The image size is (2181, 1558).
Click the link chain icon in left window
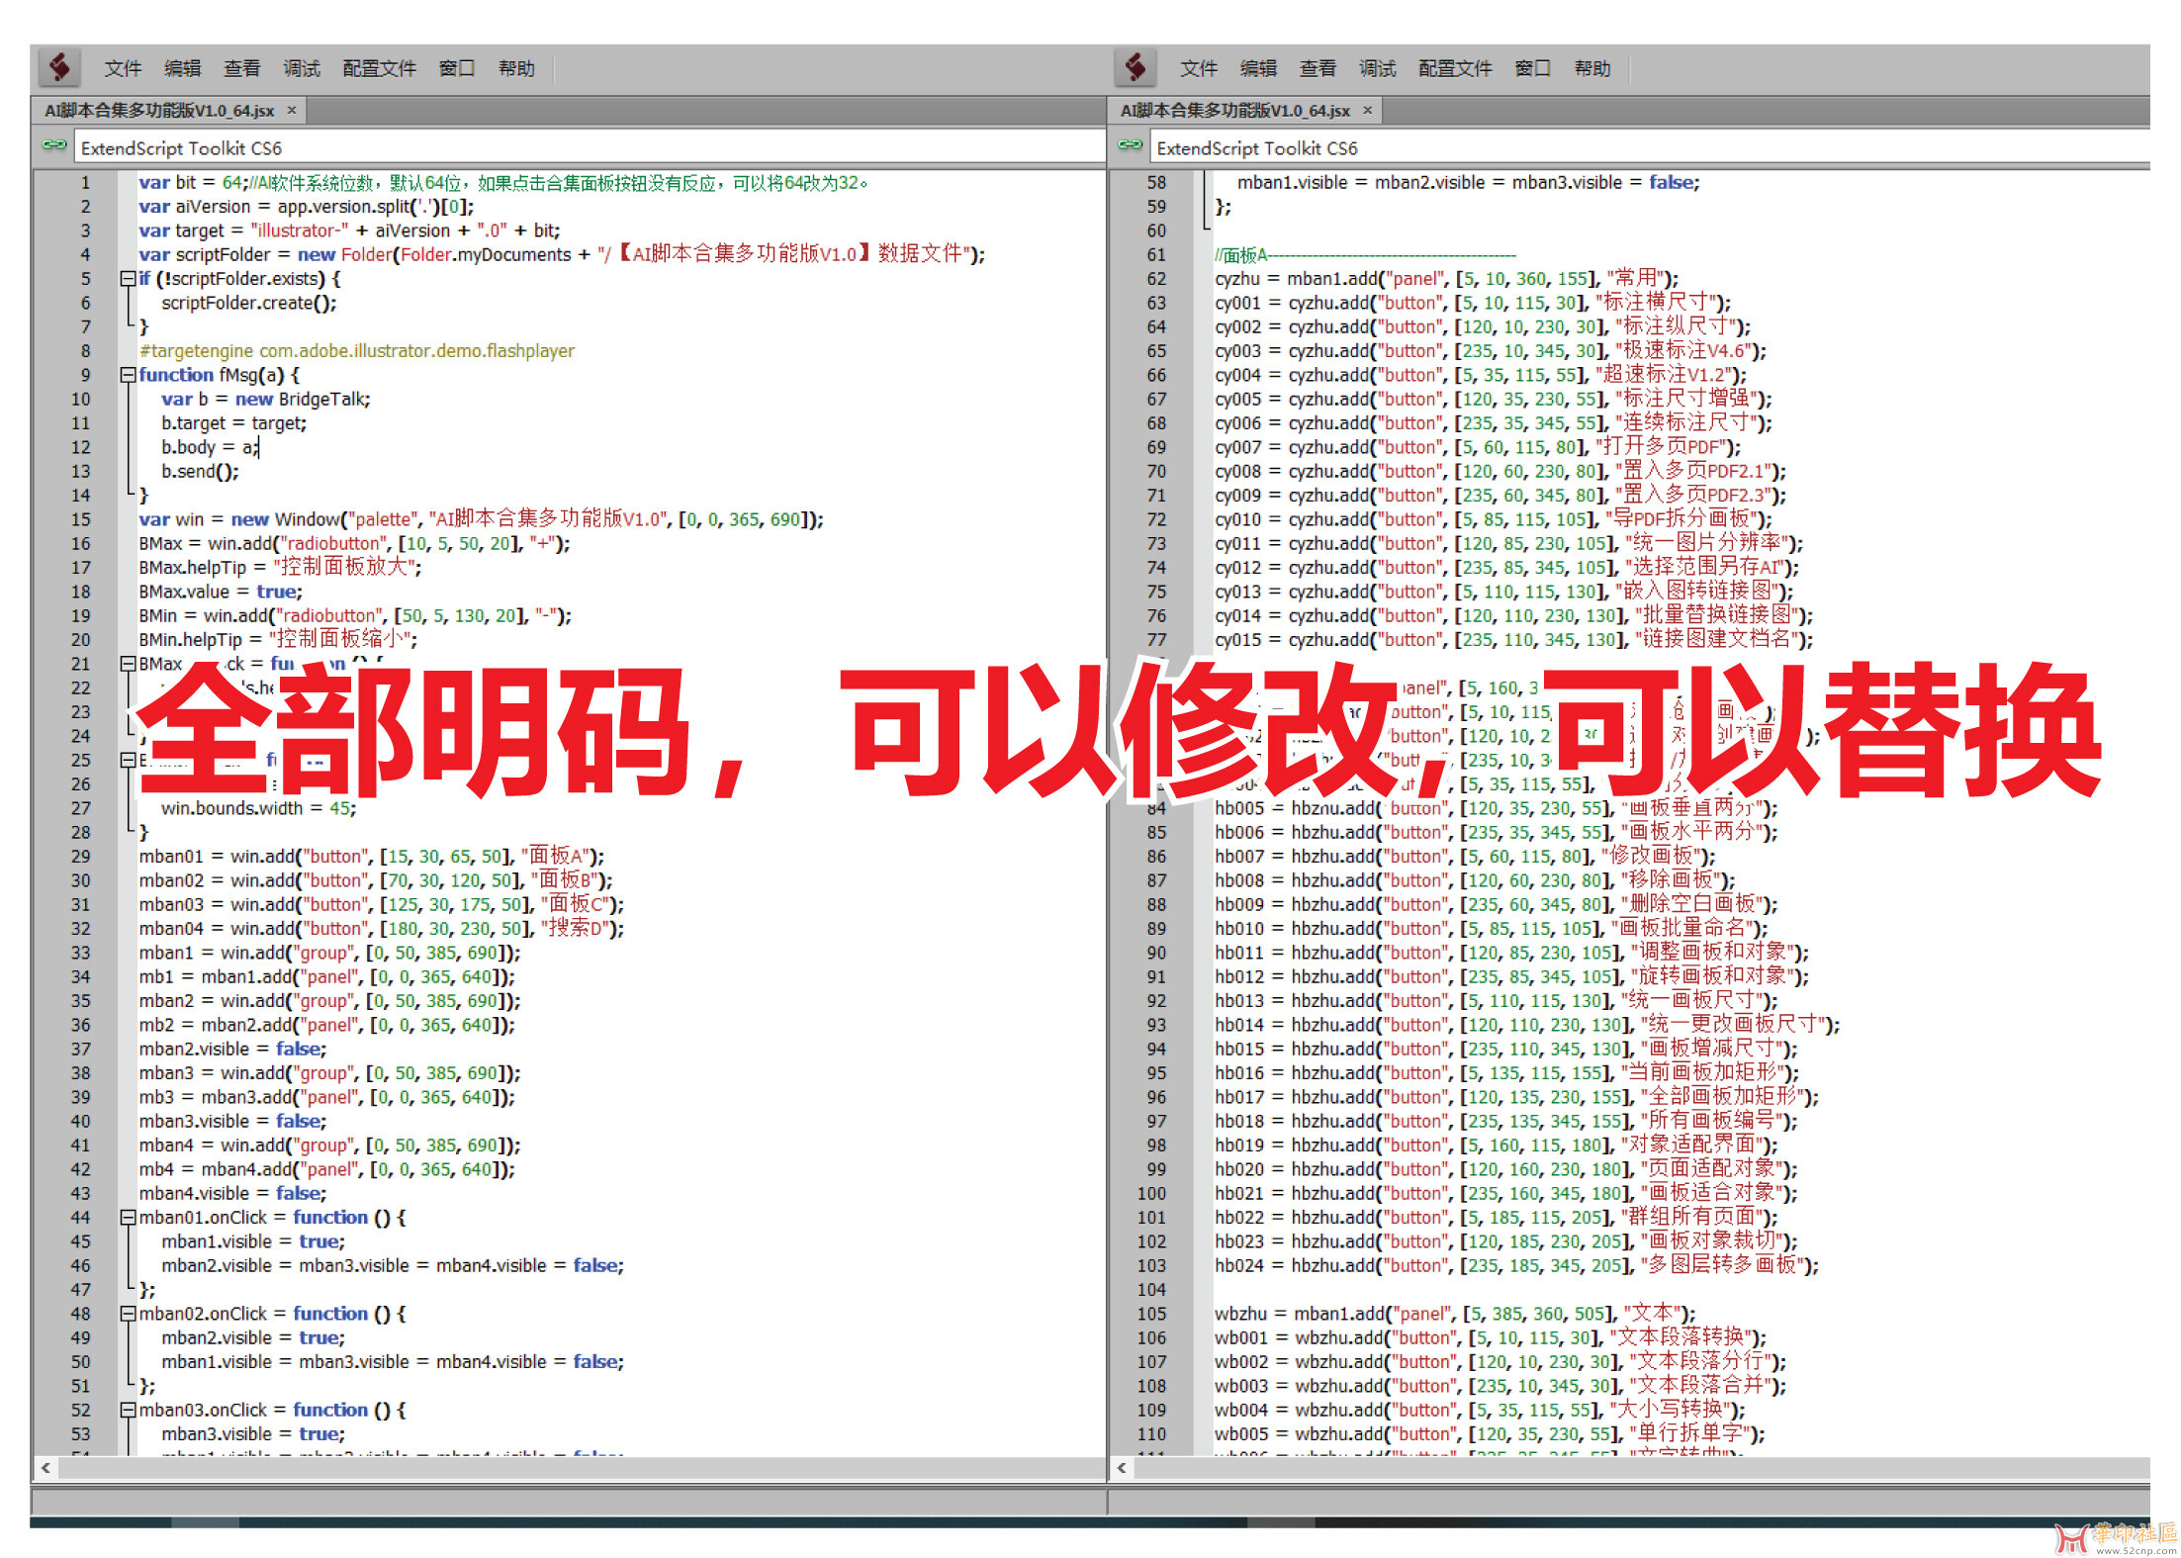53,146
